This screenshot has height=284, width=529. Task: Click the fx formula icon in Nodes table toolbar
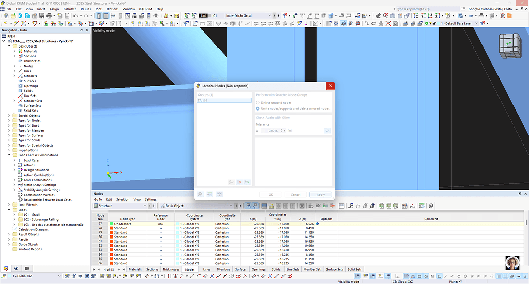357,206
